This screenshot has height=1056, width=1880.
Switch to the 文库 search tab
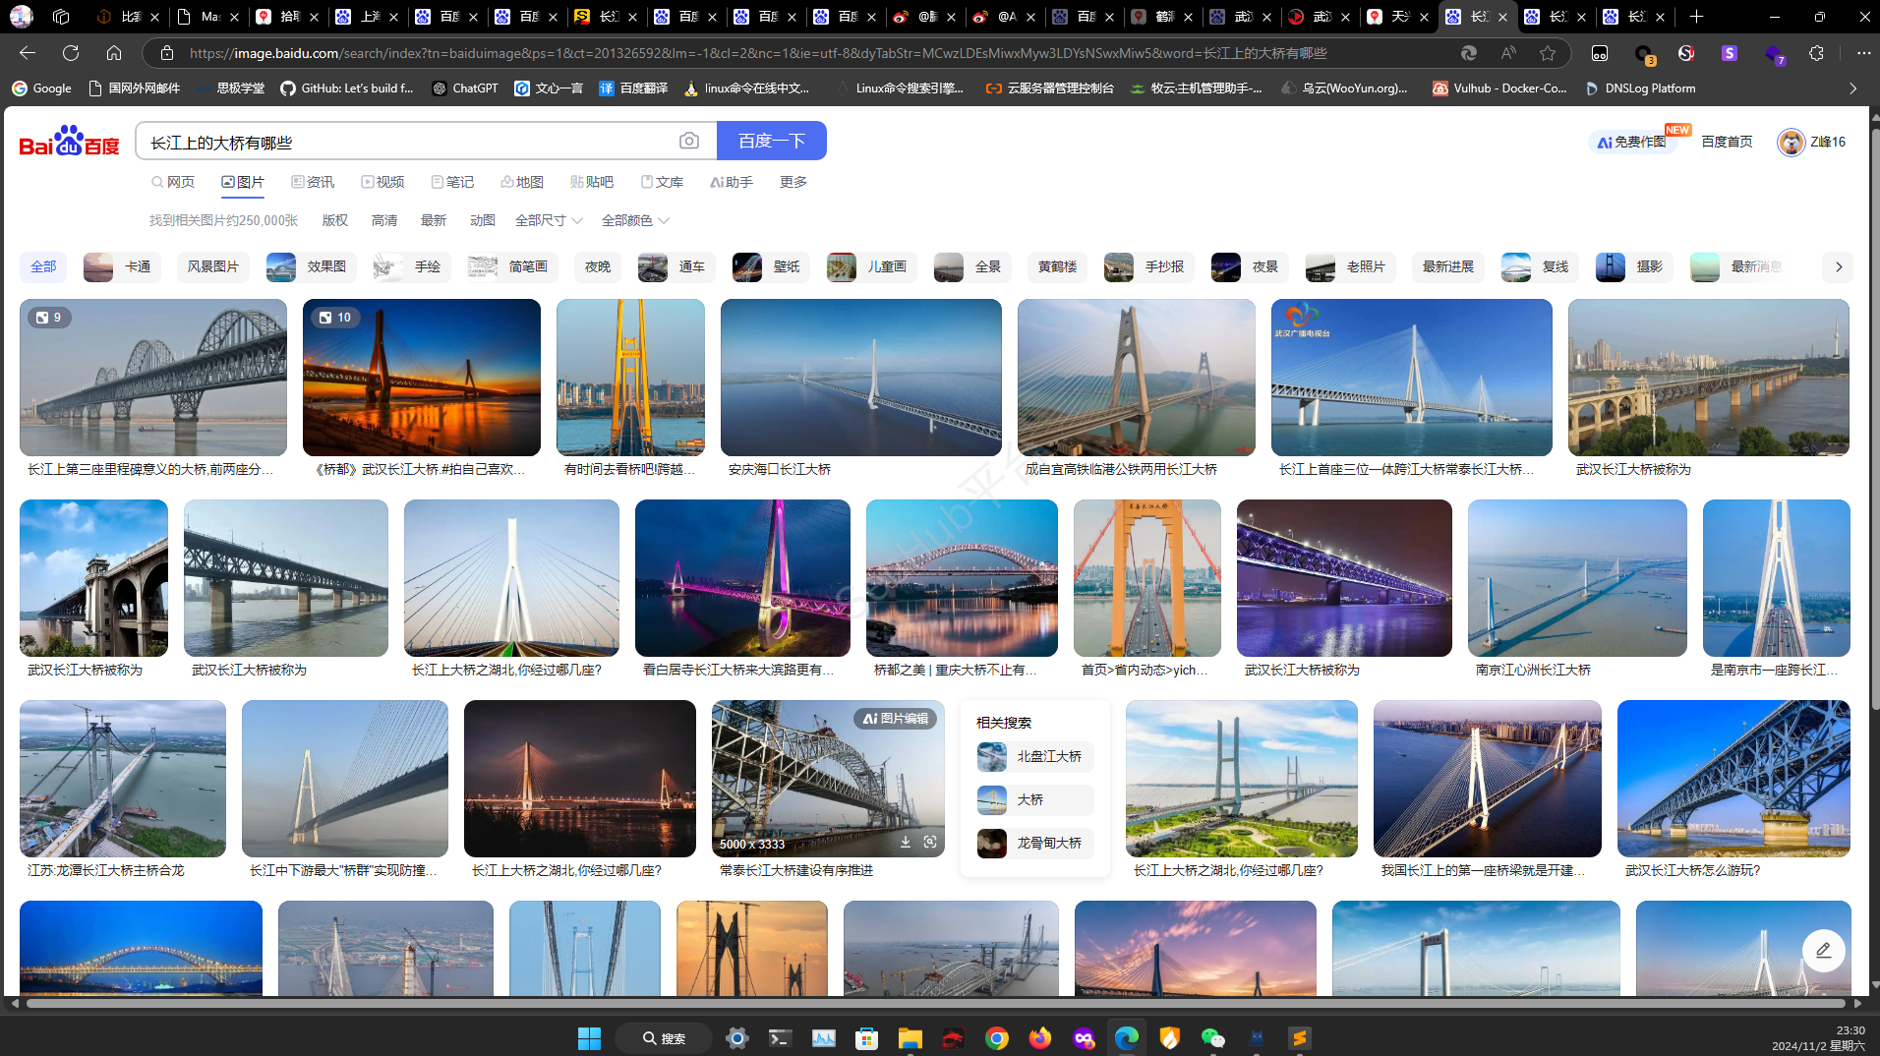coord(662,182)
